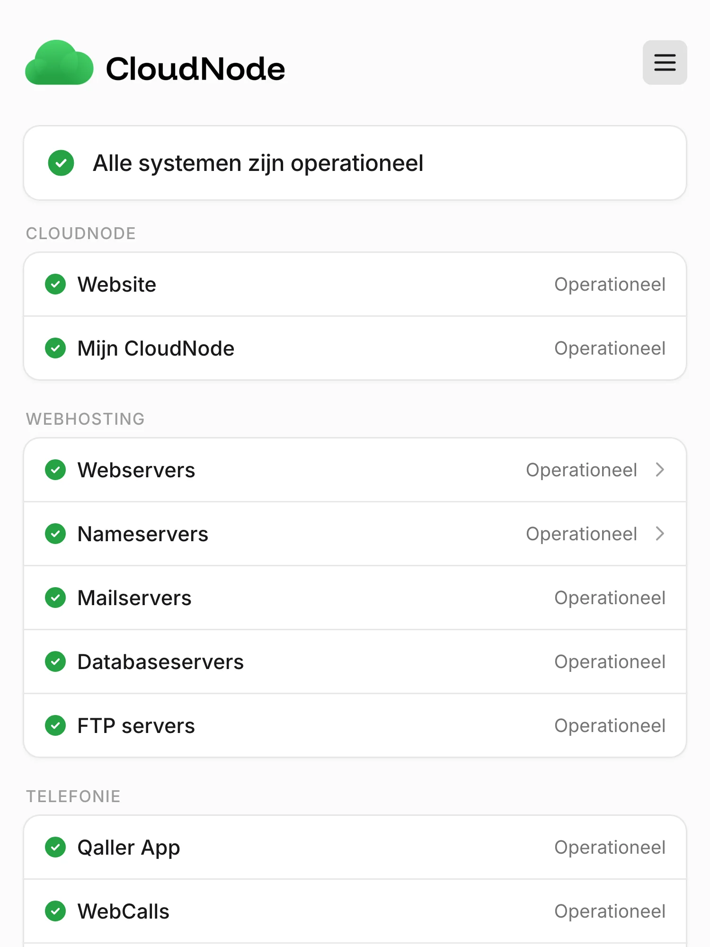Viewport: 710px width, 947px height.
Task: Click Operationeel status in the FTP servers row
Action: click(610, 726)
